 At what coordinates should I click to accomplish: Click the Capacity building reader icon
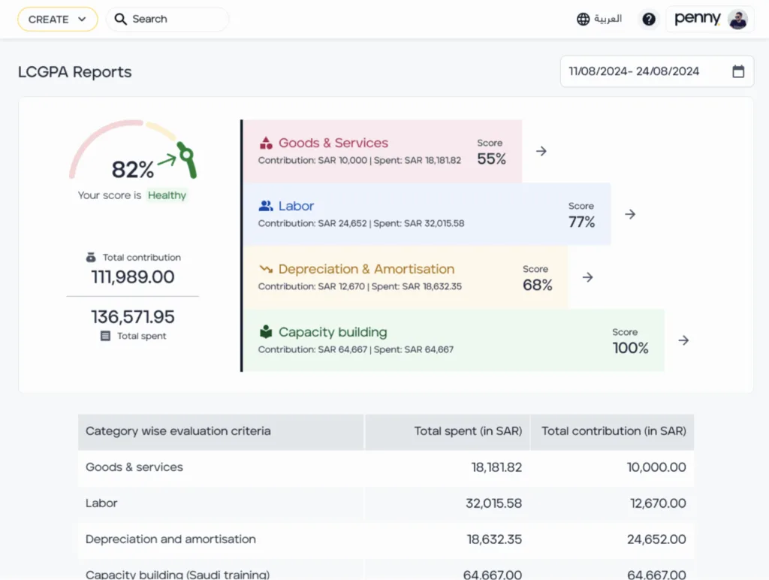(266, 332)
